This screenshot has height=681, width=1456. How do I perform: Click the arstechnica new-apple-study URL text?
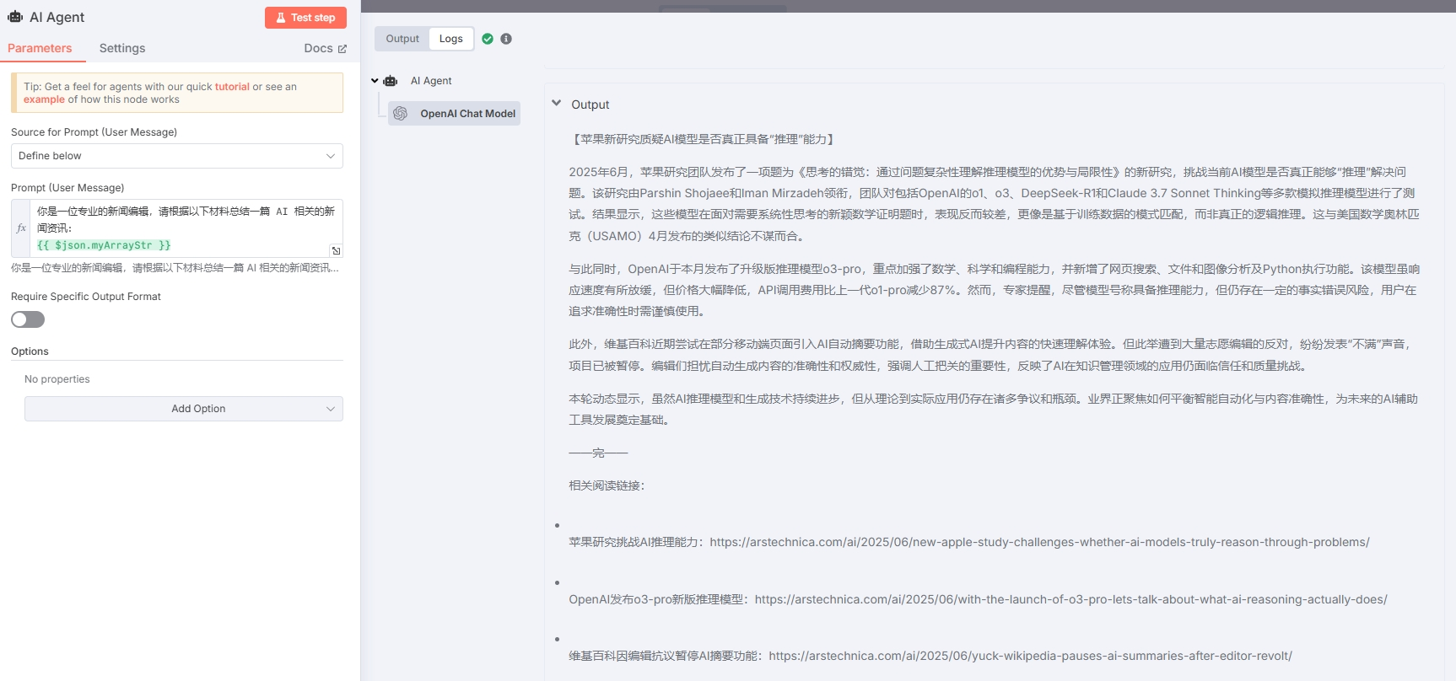[x=1039, y=542]
